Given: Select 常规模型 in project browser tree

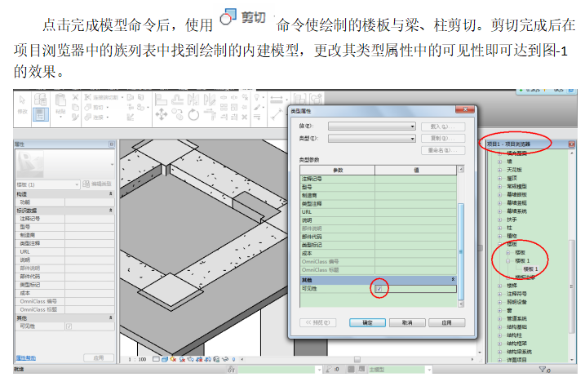Looking at the screenshot, I should pyautogui.click(x=516, y=186).
